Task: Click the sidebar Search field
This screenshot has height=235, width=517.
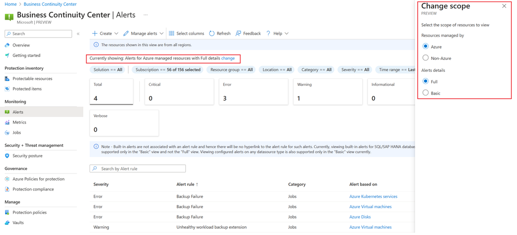Action: [x=38, y=34]
